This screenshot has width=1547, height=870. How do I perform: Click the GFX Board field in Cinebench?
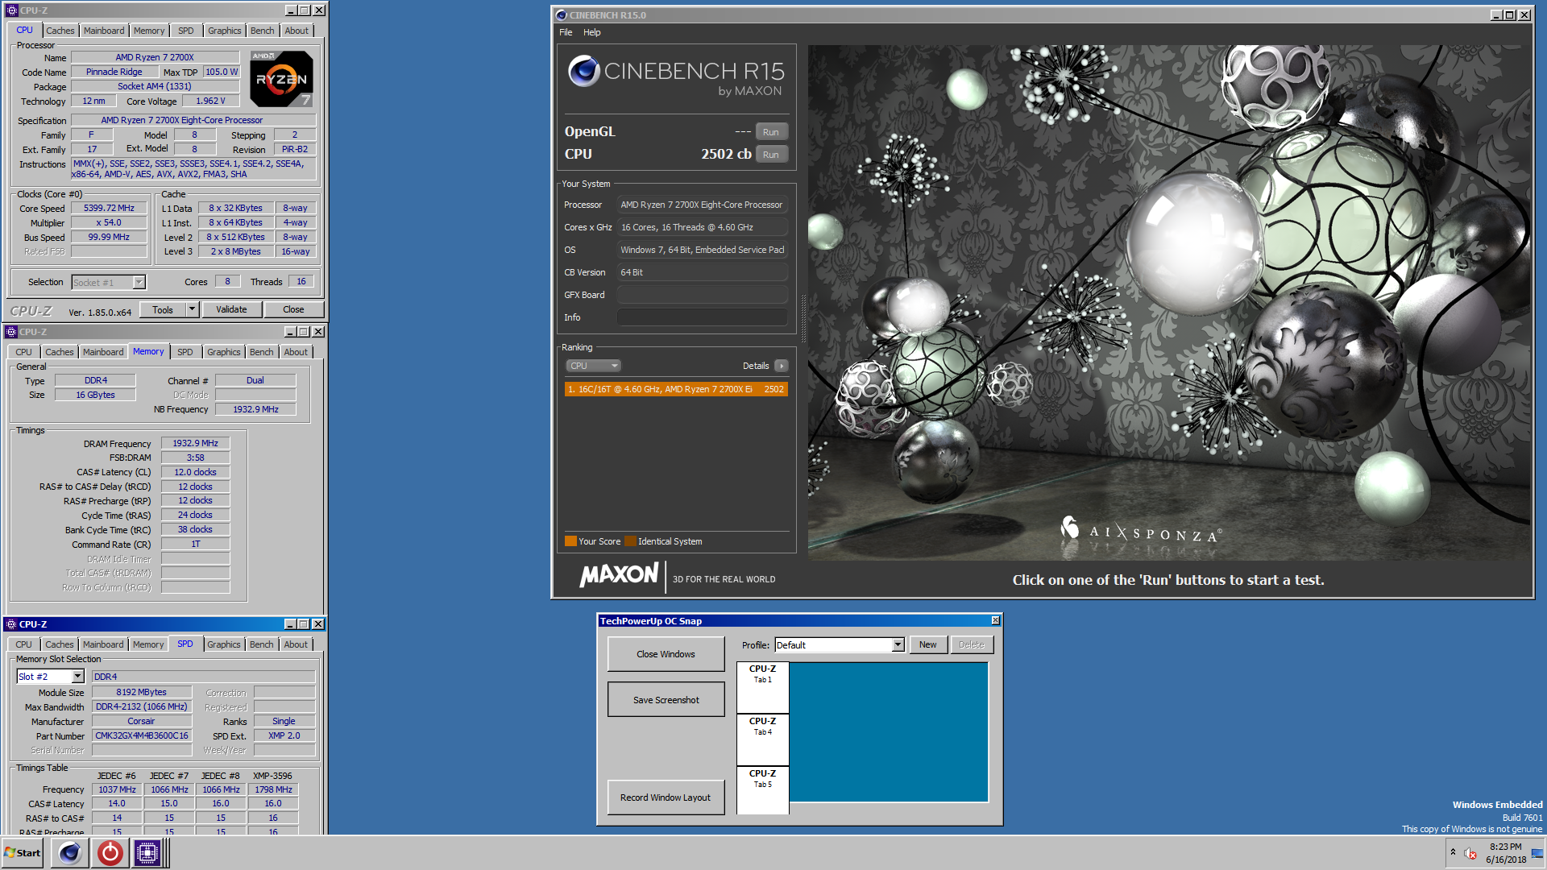coord(702,295)
